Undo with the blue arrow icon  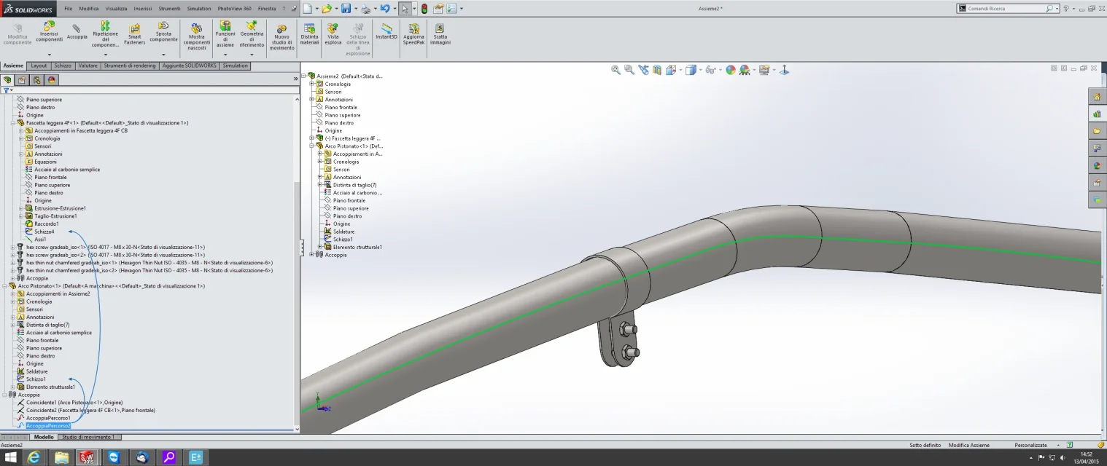pos(384,9)
